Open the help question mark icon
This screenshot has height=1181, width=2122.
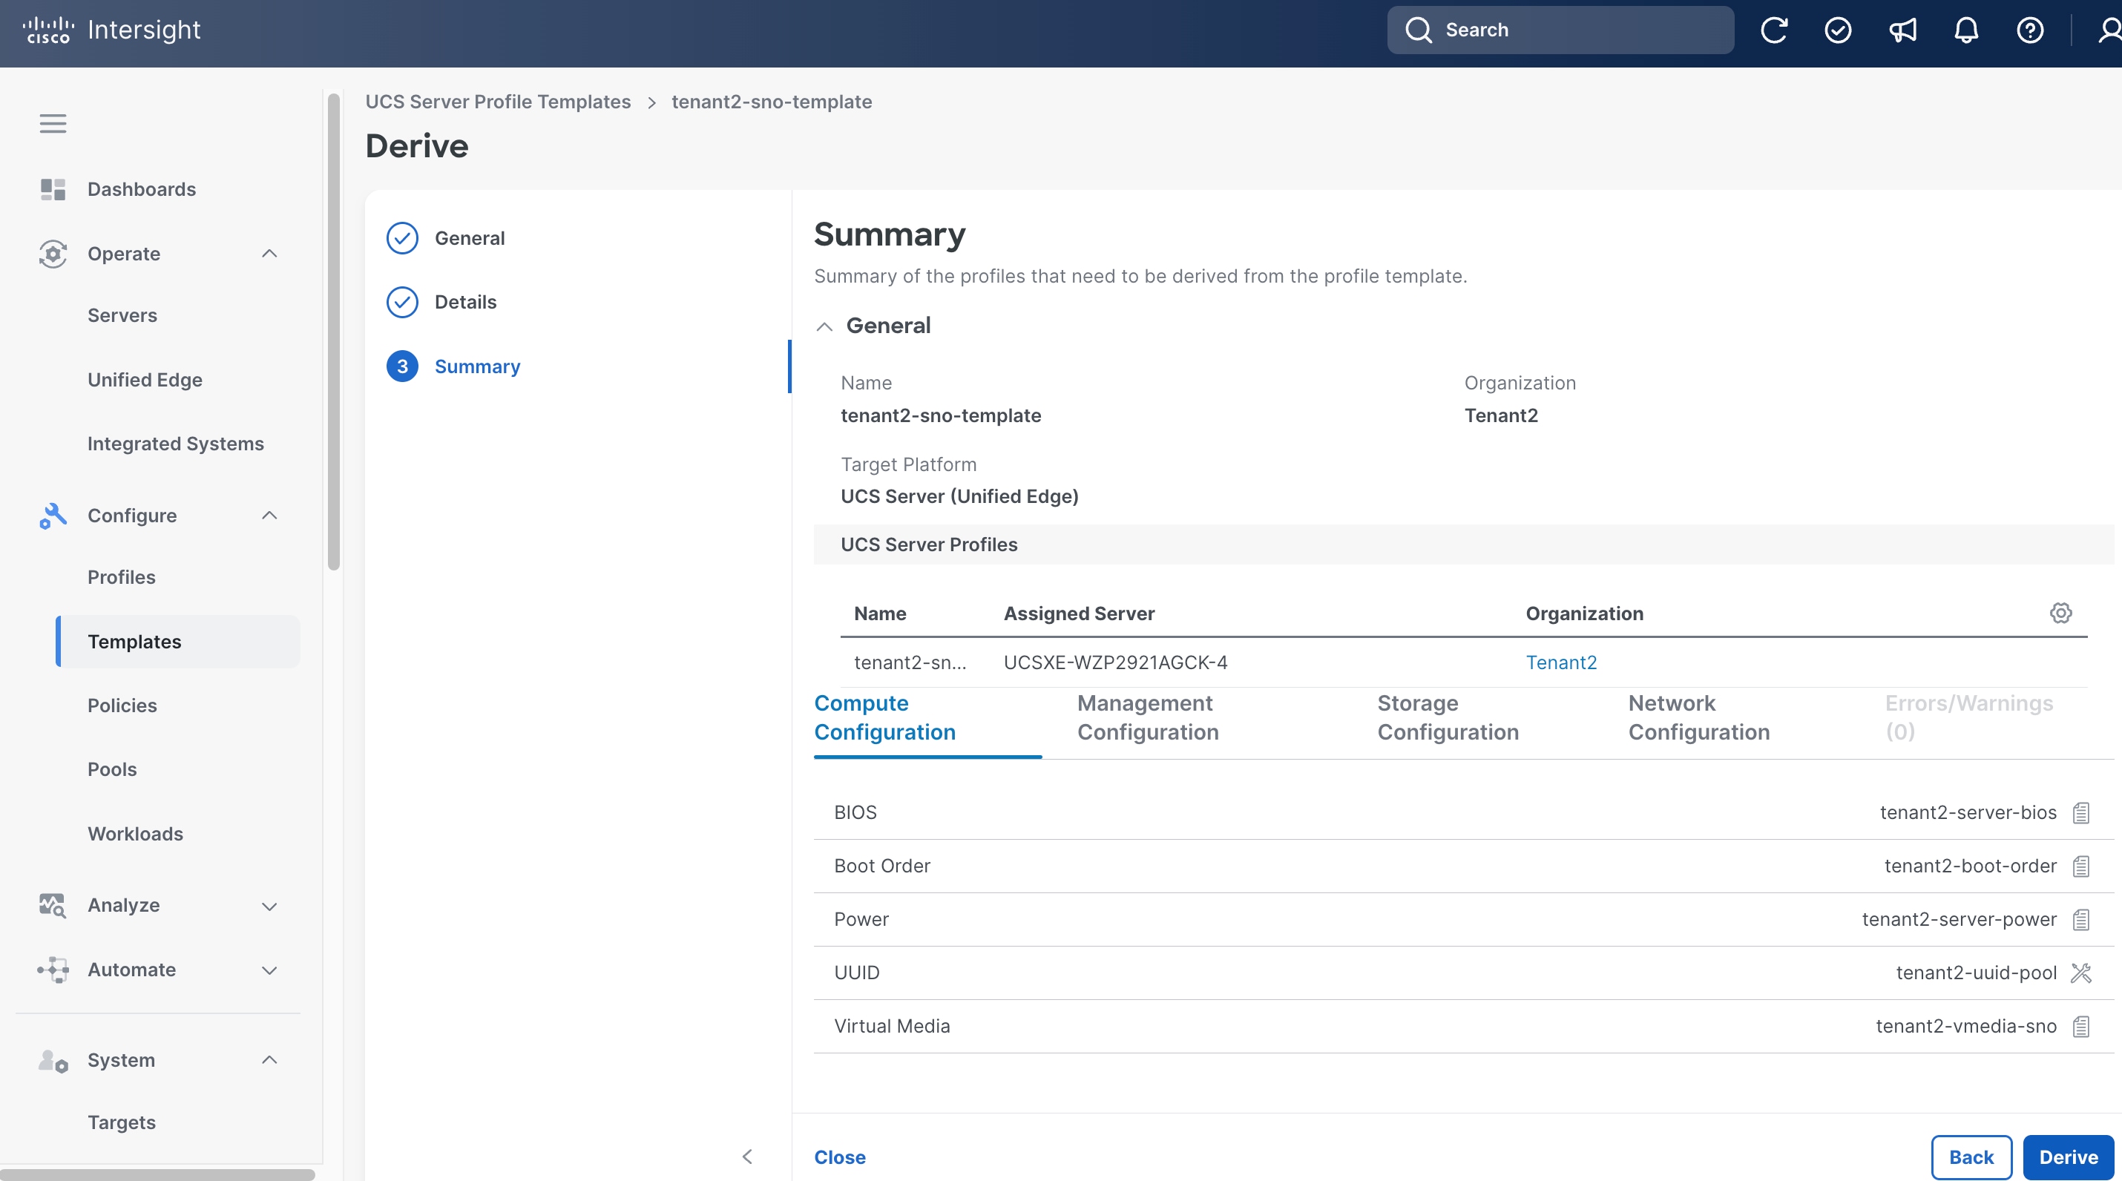point(2030,30)
